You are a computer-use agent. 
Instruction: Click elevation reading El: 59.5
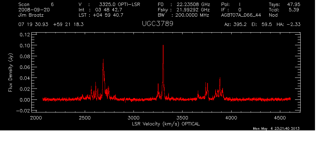(x=262, y=25)
